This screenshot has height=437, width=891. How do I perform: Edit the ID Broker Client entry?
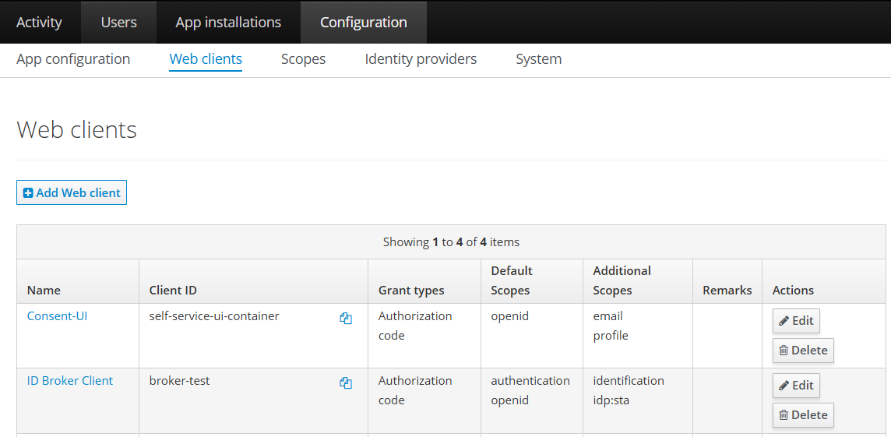tap(795, 385)
